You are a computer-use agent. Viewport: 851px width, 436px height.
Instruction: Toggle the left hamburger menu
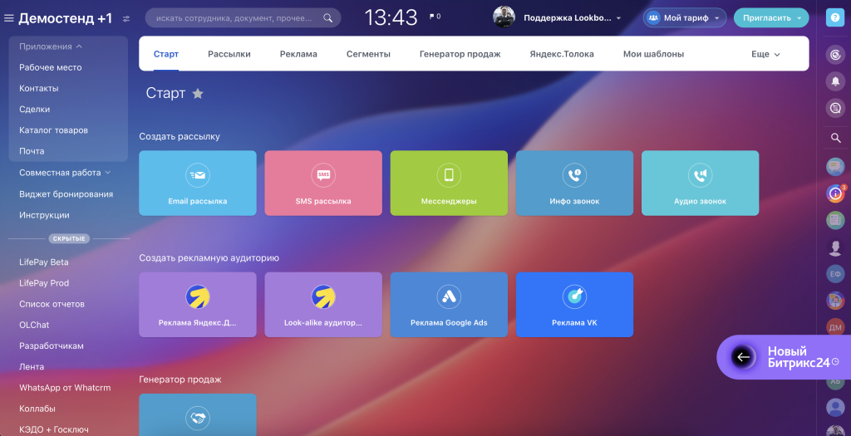(9, 18)
